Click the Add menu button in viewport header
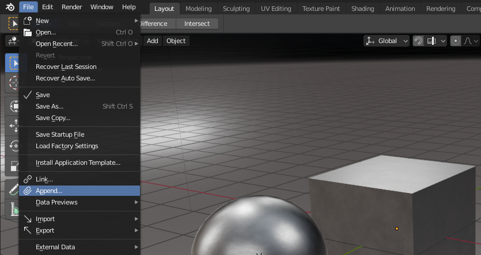Screen dimensions: 481x255 point(152,41)
